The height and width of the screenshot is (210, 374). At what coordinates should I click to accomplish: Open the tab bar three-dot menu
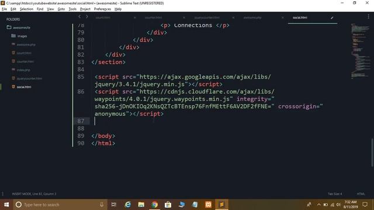368,16
